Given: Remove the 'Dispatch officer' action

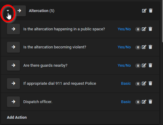Looking at the screenshot, I should [x=150, y=102].
